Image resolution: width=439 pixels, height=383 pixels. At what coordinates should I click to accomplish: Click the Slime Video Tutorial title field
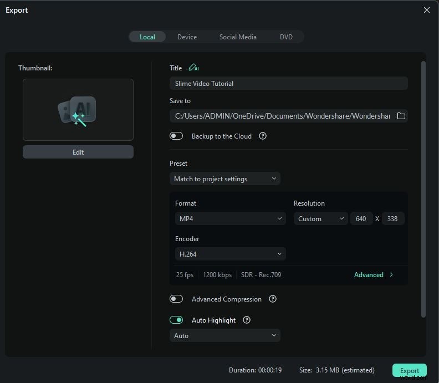[288, 83]
